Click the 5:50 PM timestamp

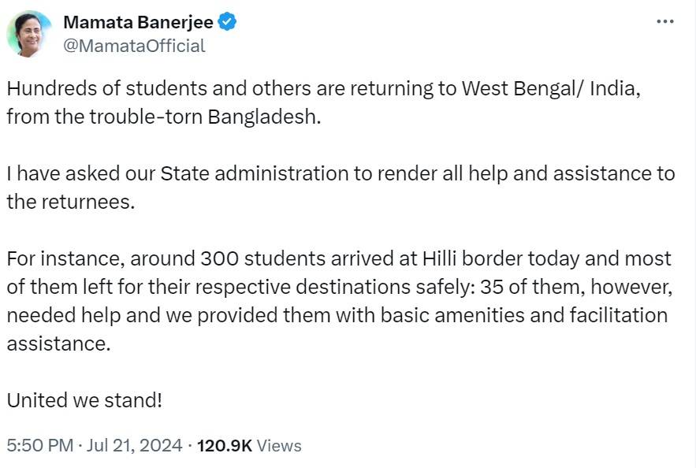pyautogui.click(x=39, y=446)
